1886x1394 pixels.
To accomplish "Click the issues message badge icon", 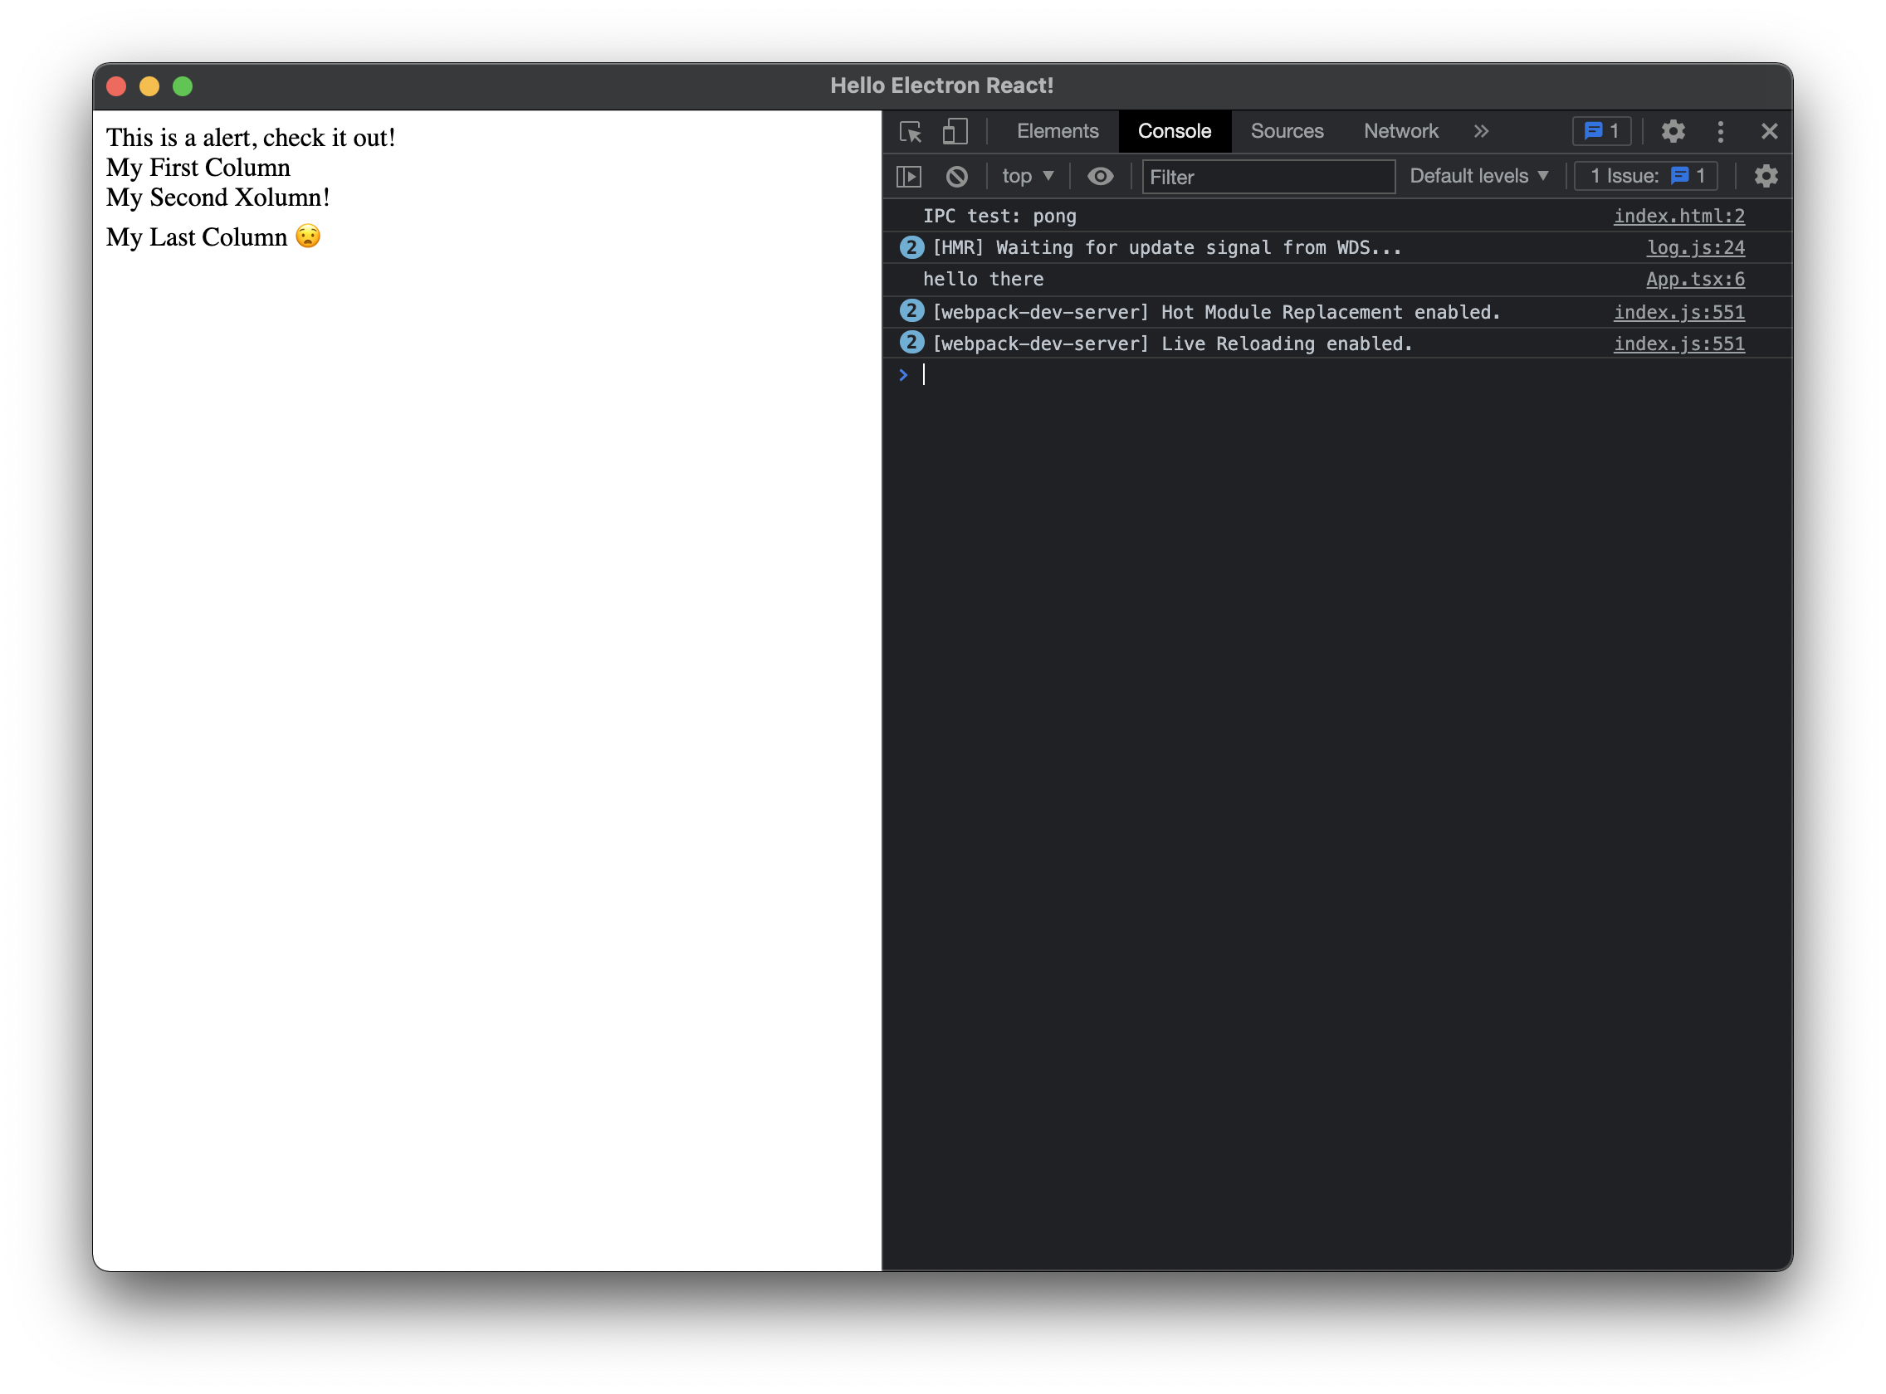I will 1601,132.
